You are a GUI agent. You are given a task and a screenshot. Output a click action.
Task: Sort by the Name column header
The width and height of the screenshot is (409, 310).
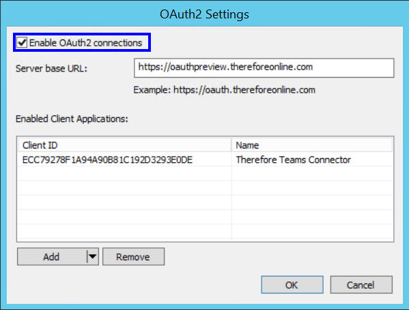pyautogui.click(x=312, y=145)
